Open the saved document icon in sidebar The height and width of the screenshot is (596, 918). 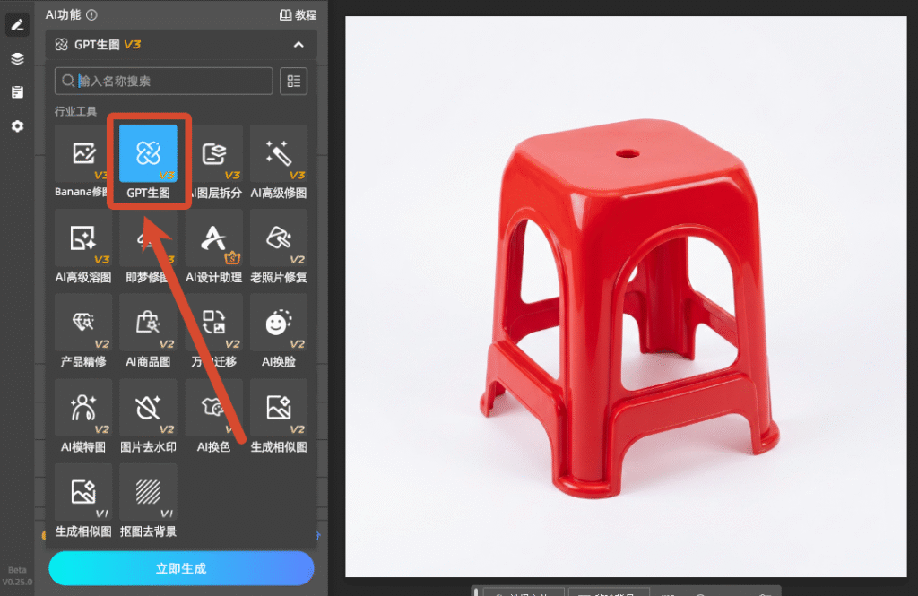(x=18, y=92)
